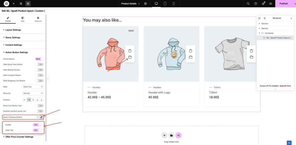Screen dimensions: 296x145
Task: Open page settings gear icon
Action: (x=145, y=3)
